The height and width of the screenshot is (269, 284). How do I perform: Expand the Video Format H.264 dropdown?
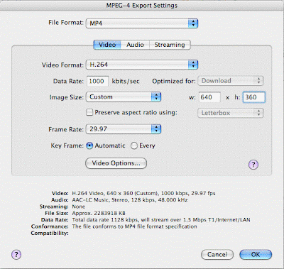coord(142,65)
